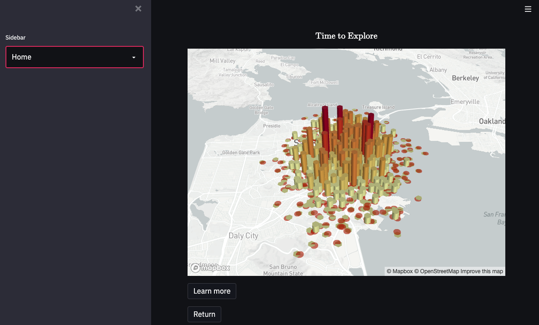539x325 pixels.
Task: Click the Sausalito label on the map
Action: tap(264, 85)
